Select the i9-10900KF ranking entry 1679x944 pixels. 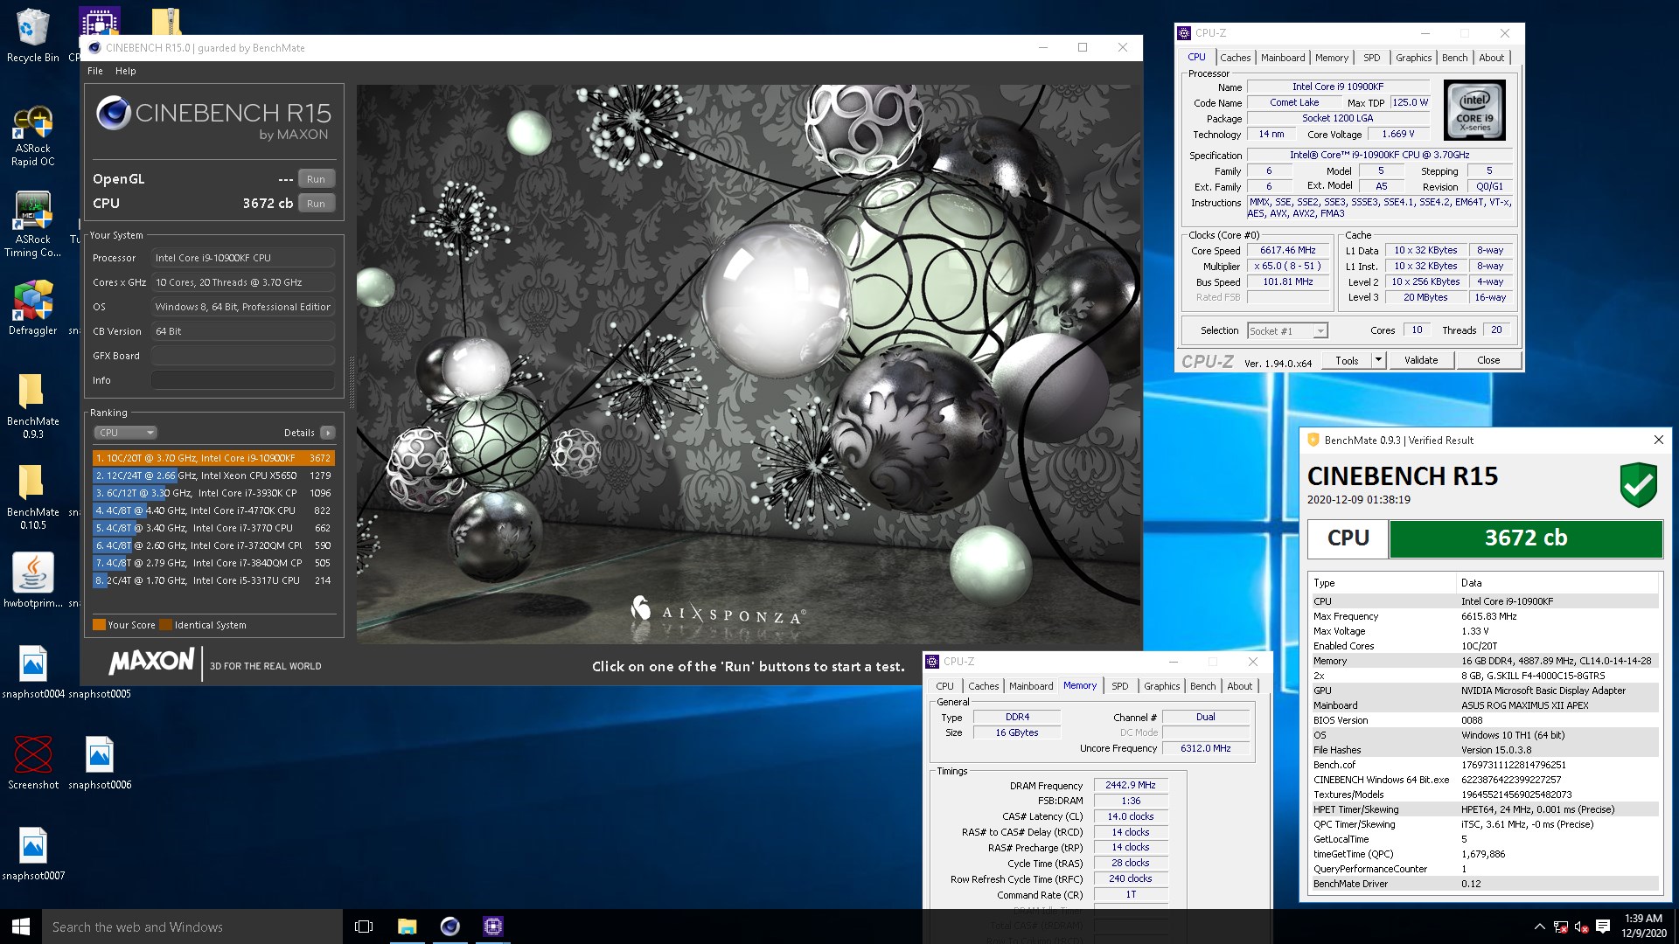tap(213, 458)
